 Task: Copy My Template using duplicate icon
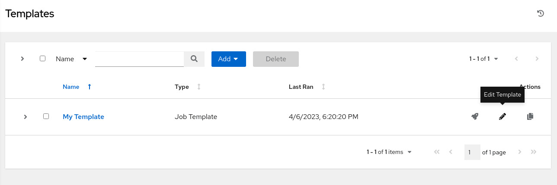pyautogui.click(x=530, y=116)
